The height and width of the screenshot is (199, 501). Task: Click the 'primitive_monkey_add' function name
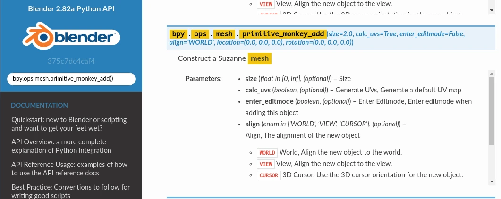(283, 34)
